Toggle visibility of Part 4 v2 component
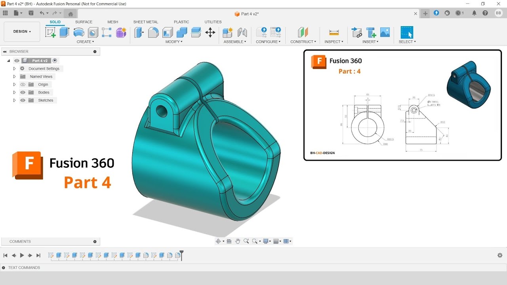The height and width of the screenshot is (285, 507). (17, 61)
